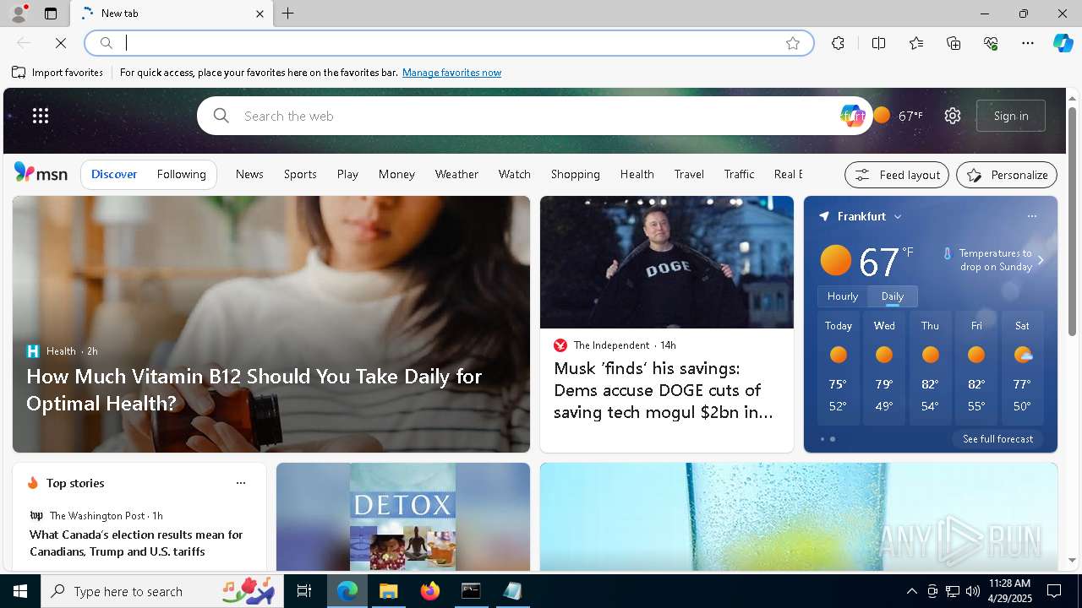The image size is (1082, 608).
Task: Go to the msn logo homepage
Action: click(x=41, y=173)
